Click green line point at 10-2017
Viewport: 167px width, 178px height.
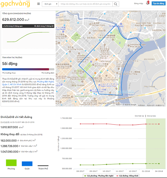107,164
